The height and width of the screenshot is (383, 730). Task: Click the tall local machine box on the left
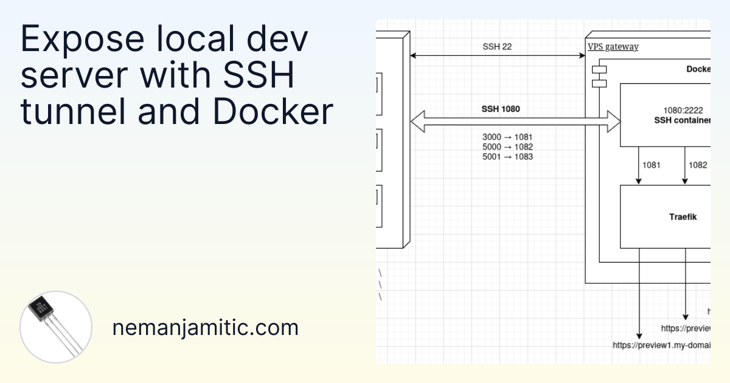[391, 140]
